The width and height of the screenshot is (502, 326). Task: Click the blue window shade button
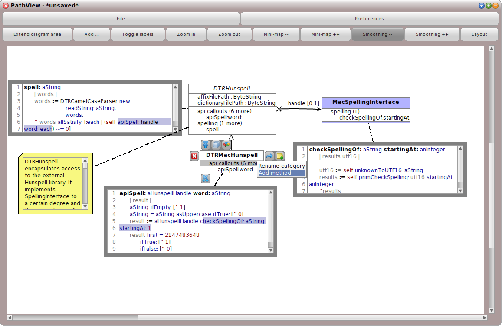coord(482,6)
